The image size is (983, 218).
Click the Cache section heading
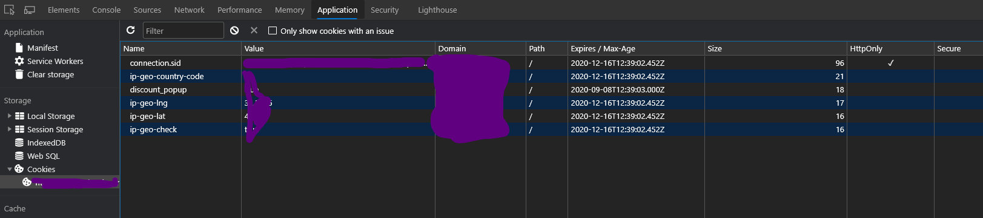point(15,208)
